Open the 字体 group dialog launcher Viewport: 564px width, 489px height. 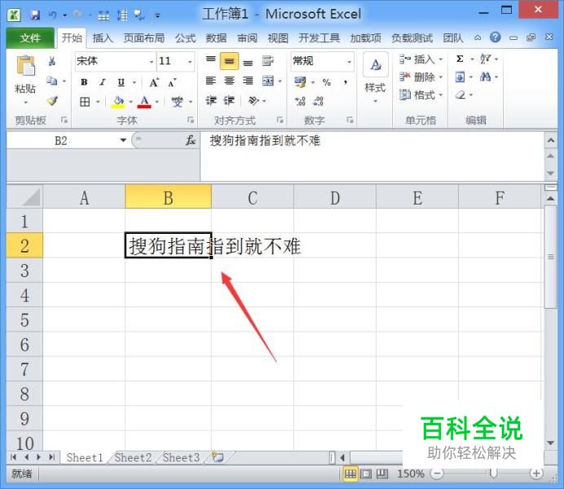pos(191,120)
